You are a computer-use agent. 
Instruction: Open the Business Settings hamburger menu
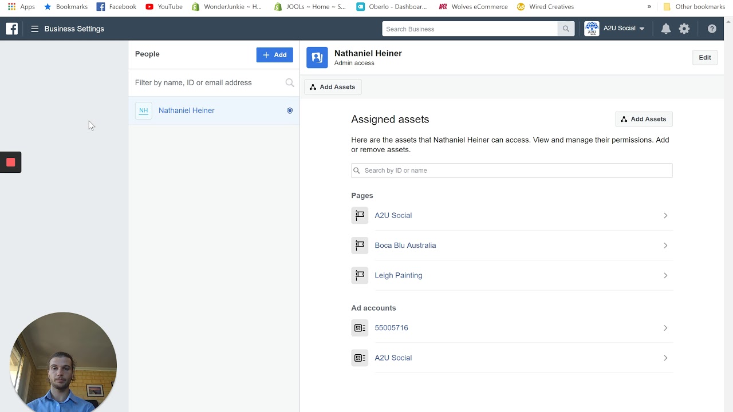(35, 29)
